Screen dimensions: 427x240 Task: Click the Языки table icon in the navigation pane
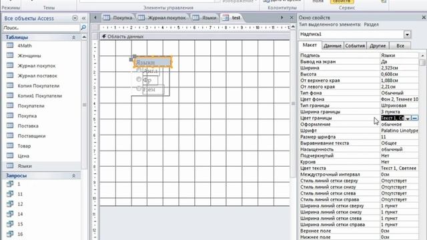[x=10, y=165]
